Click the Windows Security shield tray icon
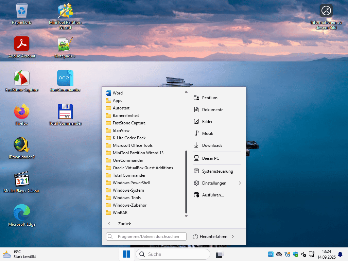Viewport: 348px width, 261px height. (295, 254)
